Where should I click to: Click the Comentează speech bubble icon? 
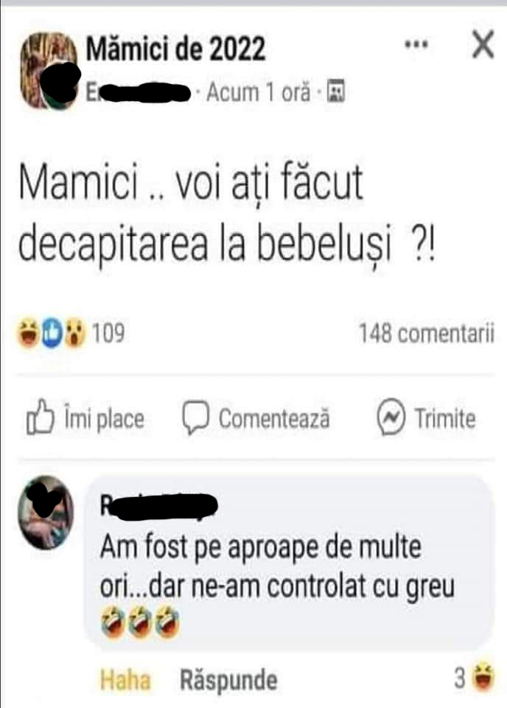coord(195,417)
